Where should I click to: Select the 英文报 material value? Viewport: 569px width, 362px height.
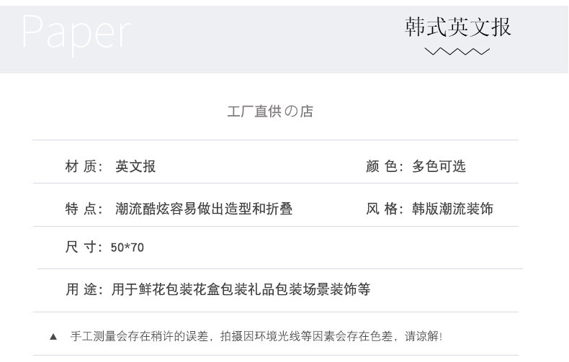[135, 167]
